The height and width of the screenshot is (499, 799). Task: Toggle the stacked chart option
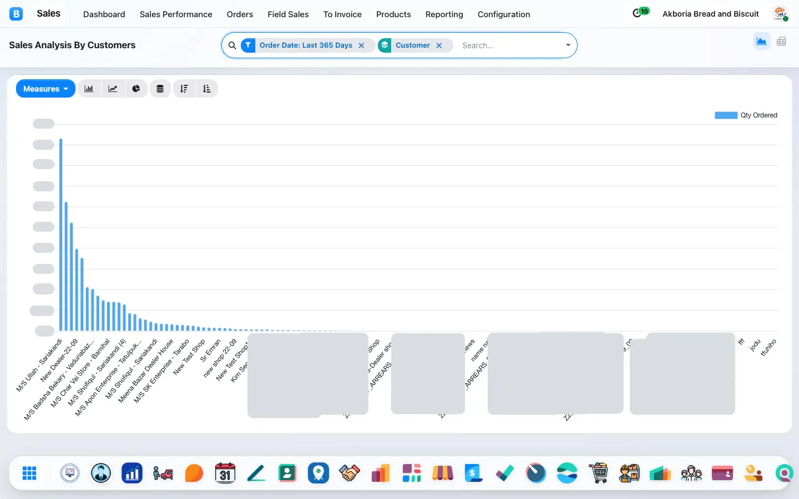tap(160, 89)
